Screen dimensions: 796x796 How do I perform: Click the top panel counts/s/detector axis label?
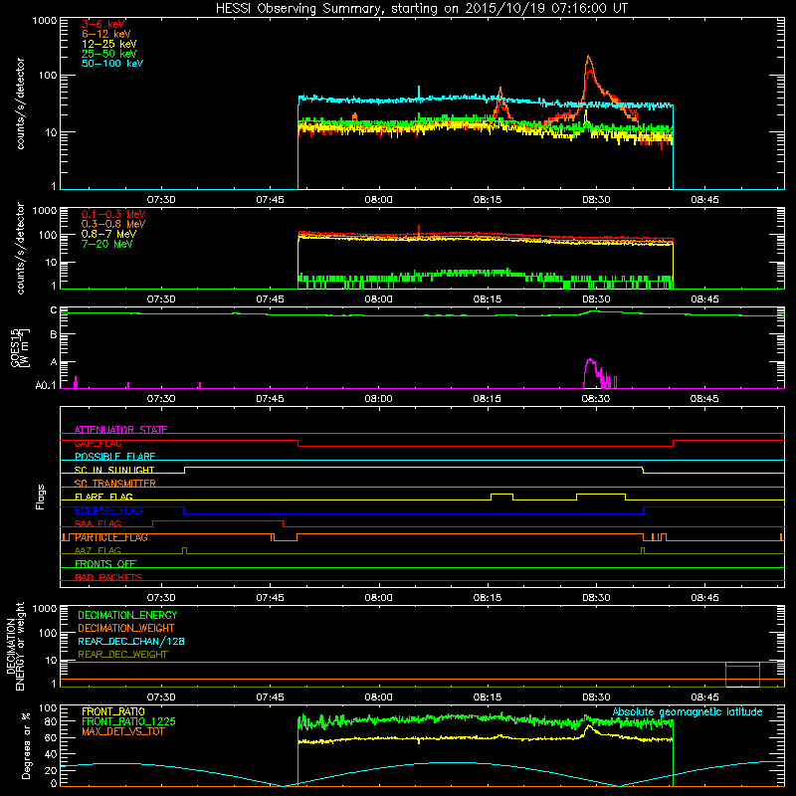pos(20,103)
